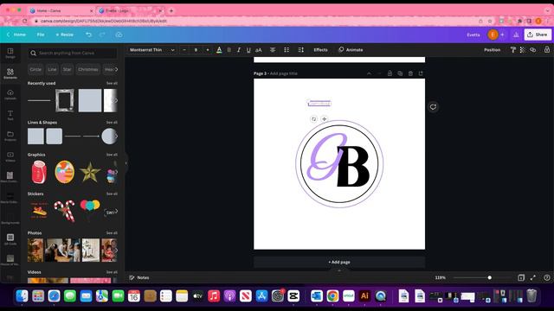Click the font size value field
The image size is (554, 311).
(196, 50)
